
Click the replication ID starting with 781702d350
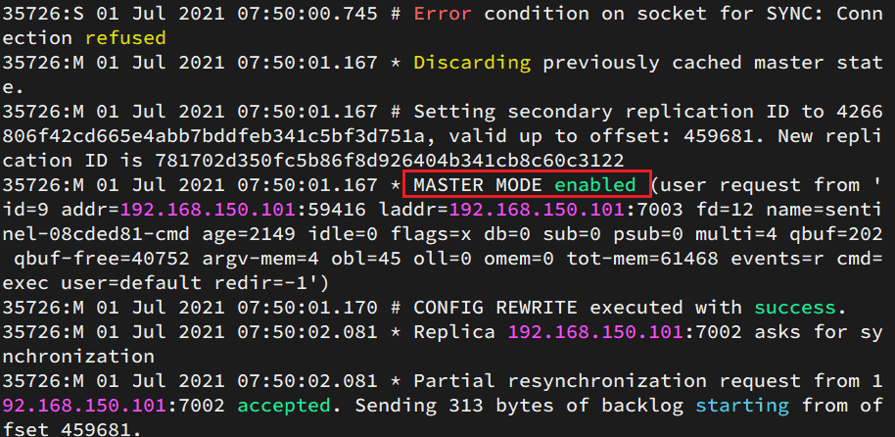click(390, 161)
